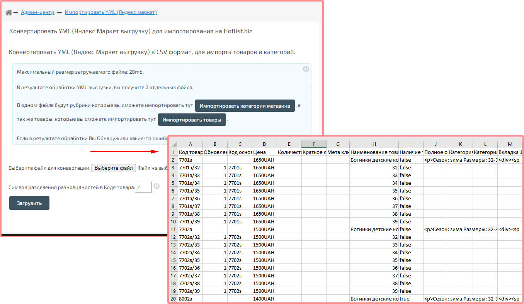524x304 pixels.
Task: Click the Цена header cell
Action: click(264, 152)
